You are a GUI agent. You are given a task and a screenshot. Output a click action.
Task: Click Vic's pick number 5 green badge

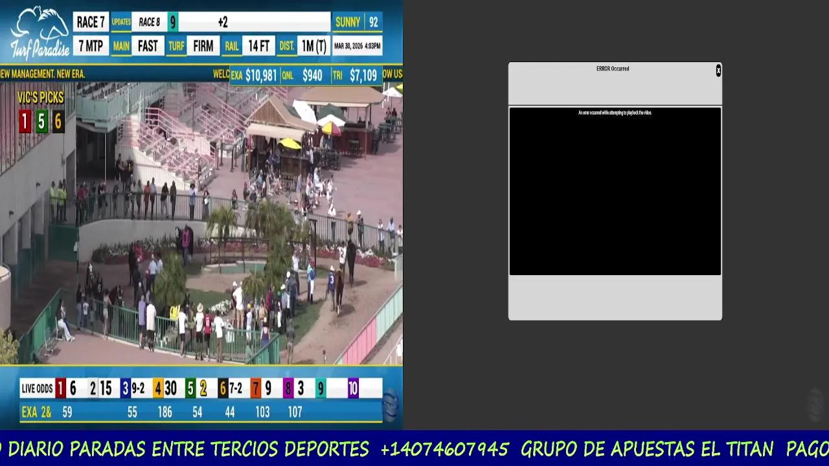coord(41,121)
